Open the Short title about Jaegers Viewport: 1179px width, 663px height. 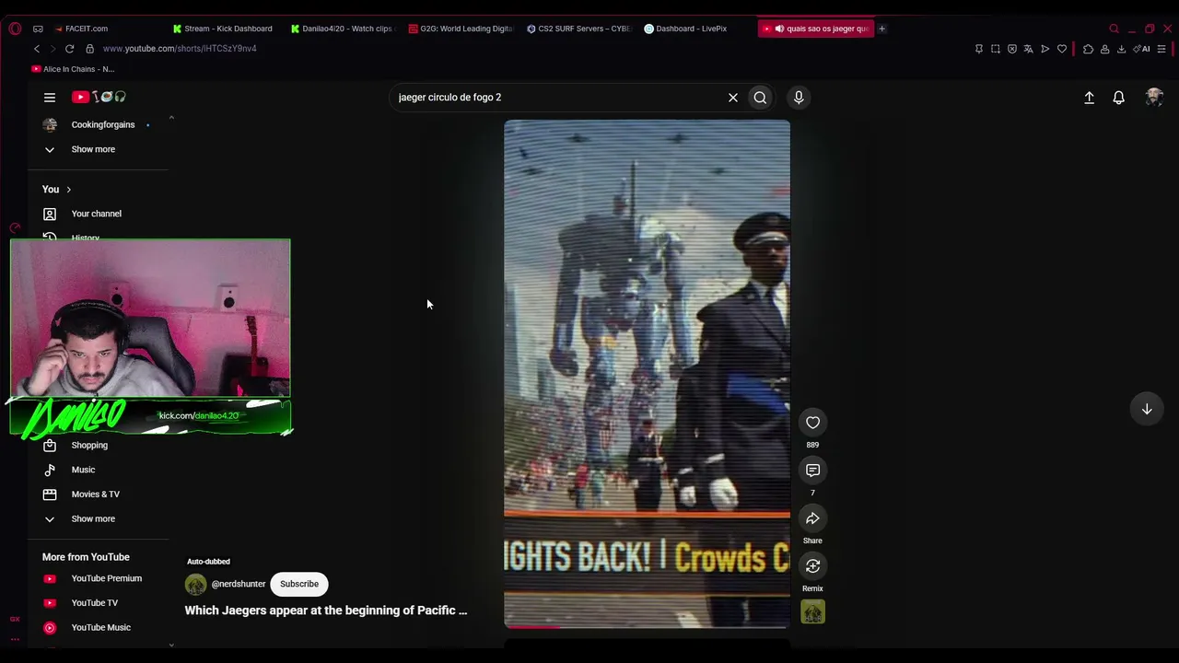point(326,611)
